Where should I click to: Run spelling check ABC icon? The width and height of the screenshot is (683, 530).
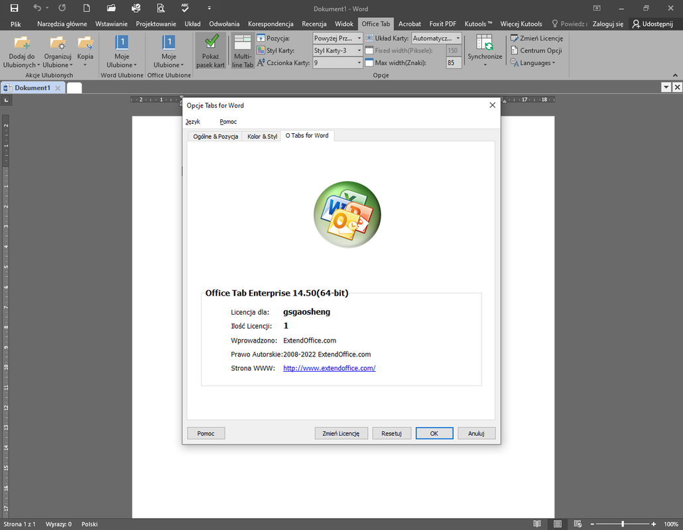point(185,8)
